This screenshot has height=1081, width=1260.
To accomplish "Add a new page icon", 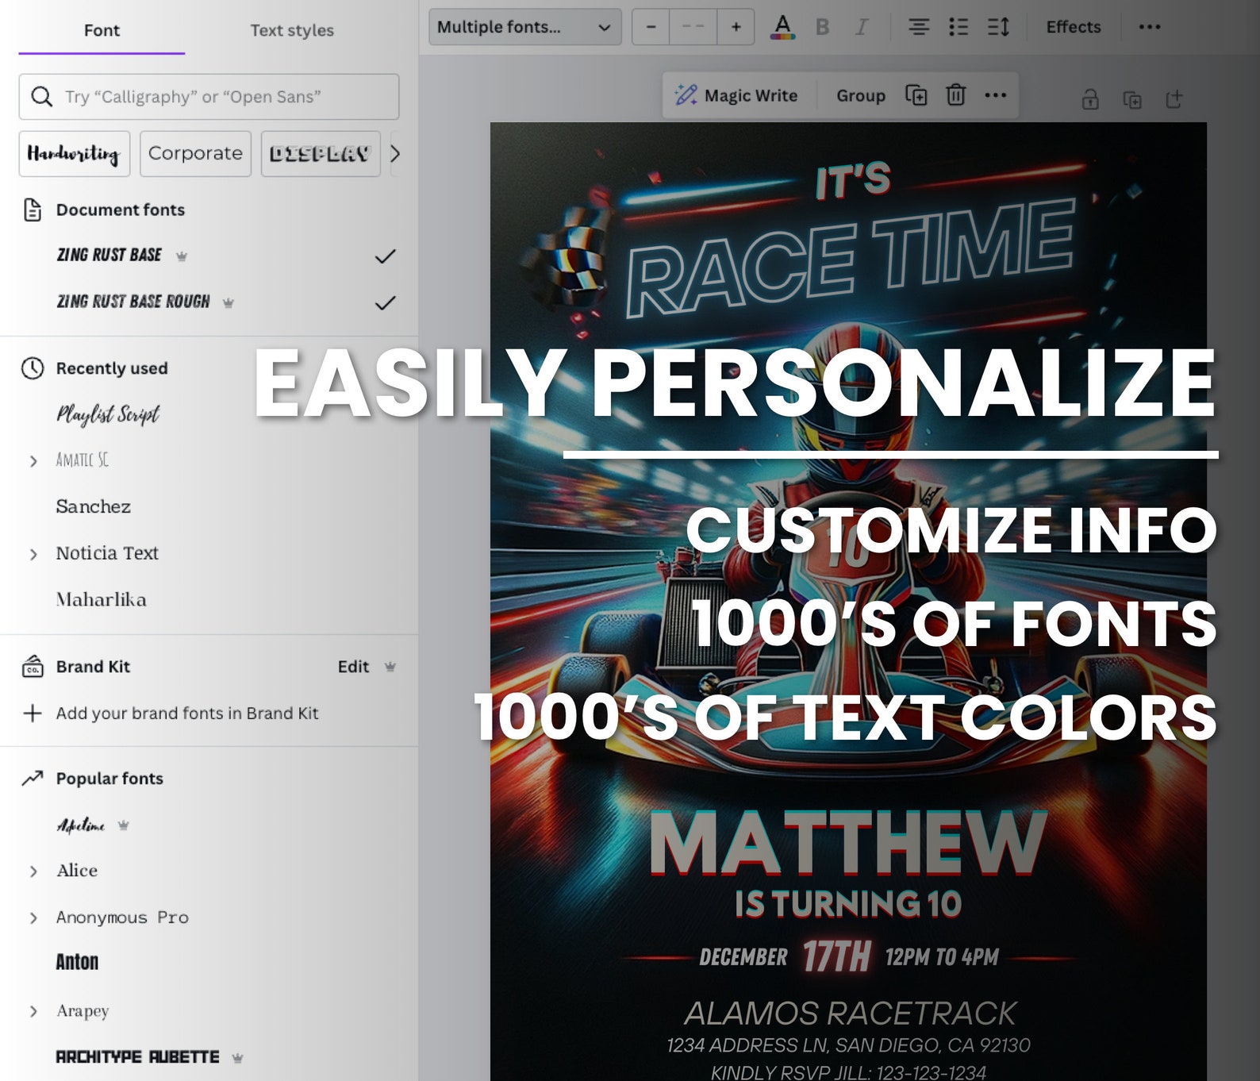I will [1174, 99].
